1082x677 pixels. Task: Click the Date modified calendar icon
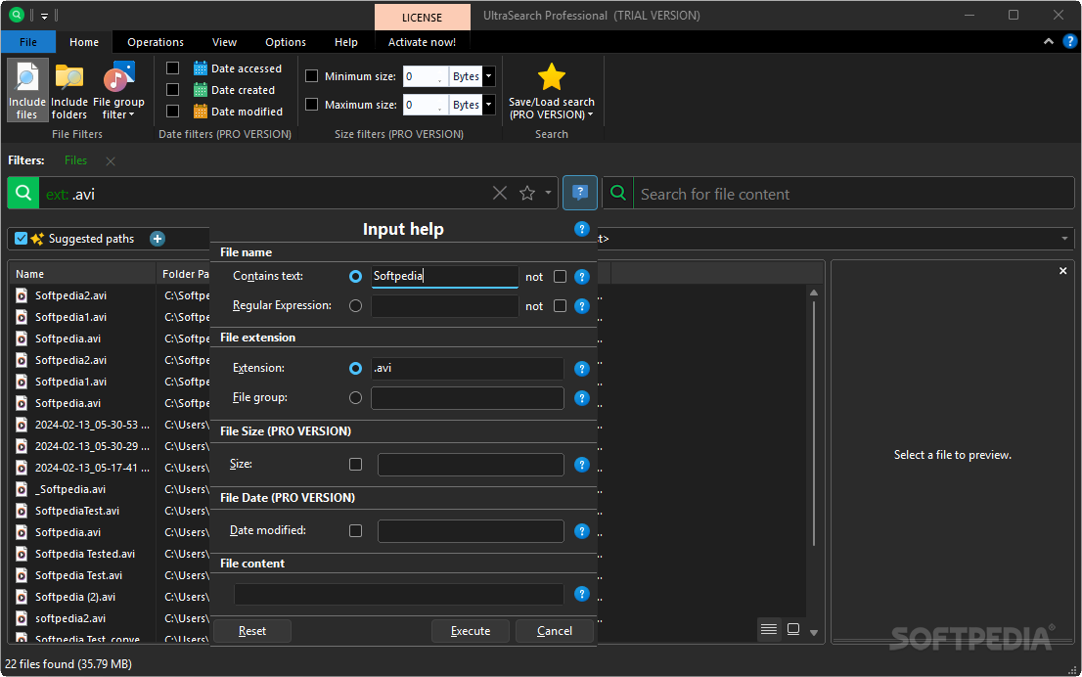201,112
